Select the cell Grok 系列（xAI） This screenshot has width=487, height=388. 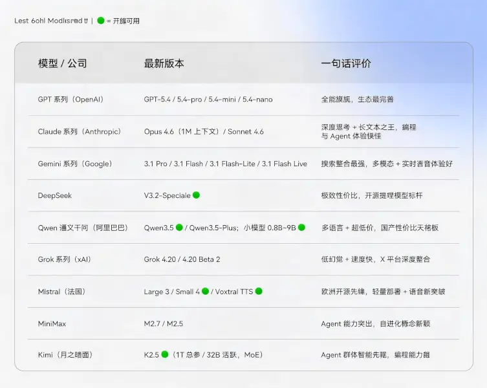pos(65,259)
